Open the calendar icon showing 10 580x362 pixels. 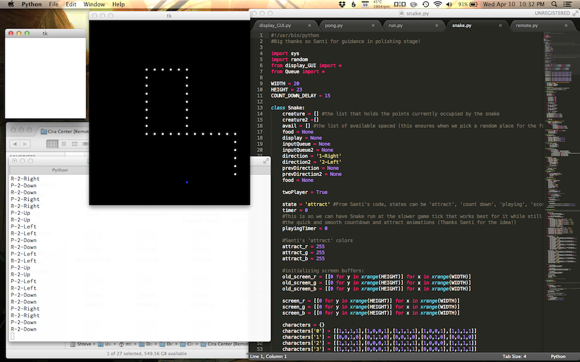(365, 4)
